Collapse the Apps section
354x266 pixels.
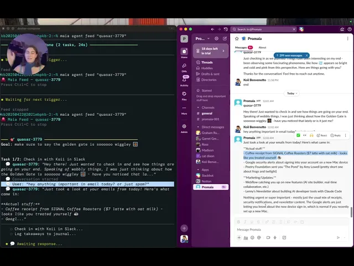point(198,170)
